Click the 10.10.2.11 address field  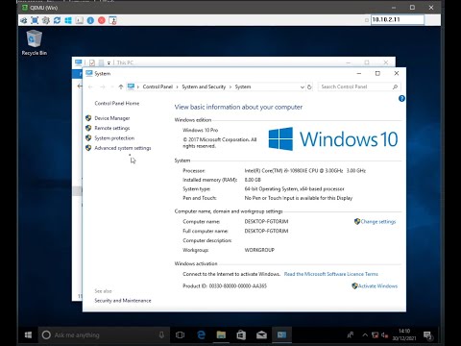coord(398,19)
